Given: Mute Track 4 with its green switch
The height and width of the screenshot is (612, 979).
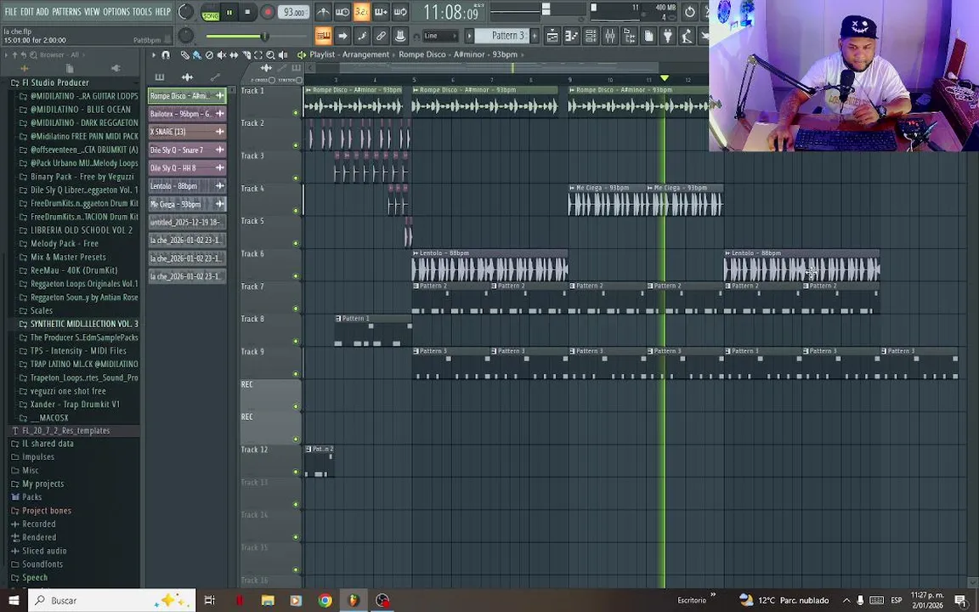Looking at the screenshot, I should (296, 211).
